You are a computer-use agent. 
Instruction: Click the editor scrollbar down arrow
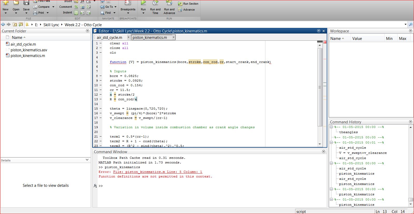320,144
